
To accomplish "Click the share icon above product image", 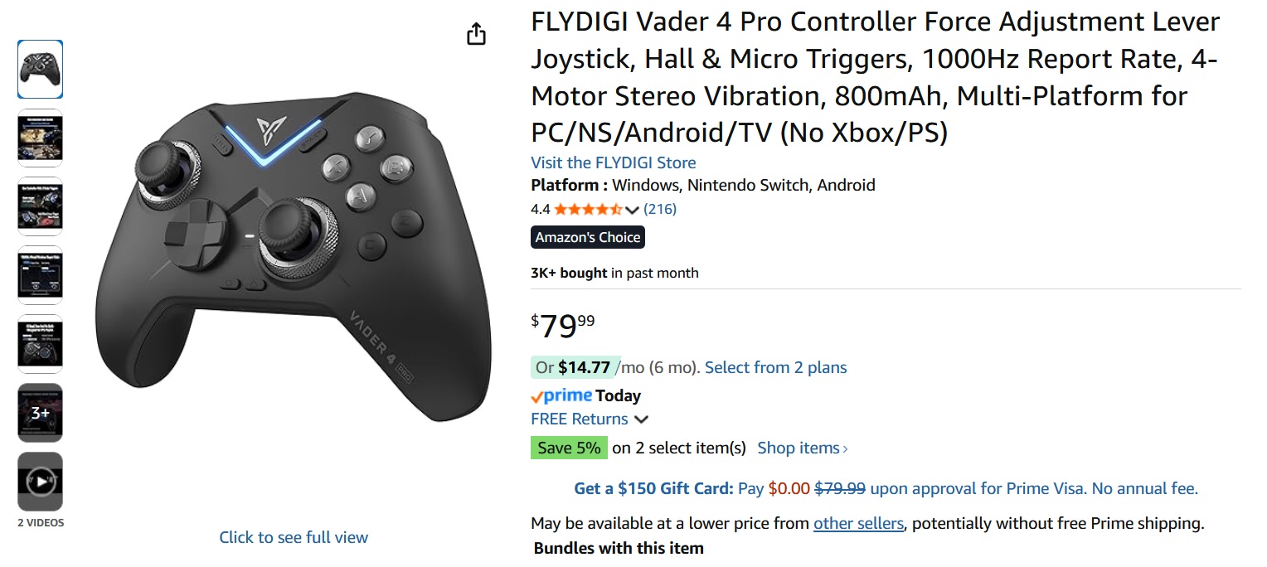I will (476, 34).
